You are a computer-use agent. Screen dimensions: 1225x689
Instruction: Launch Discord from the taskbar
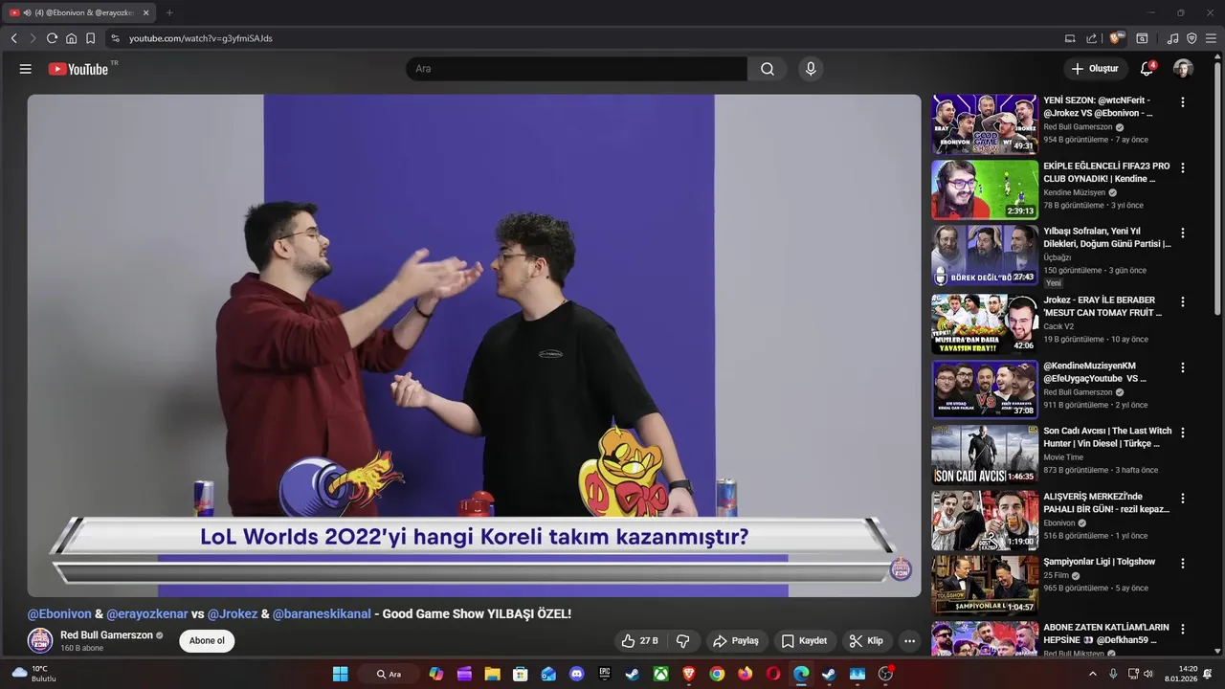576,674
